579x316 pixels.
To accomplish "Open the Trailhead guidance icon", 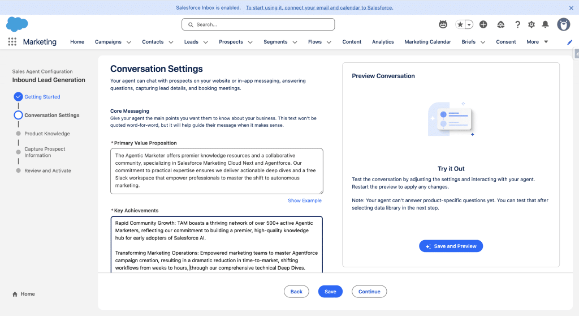I will pos(500,24).
